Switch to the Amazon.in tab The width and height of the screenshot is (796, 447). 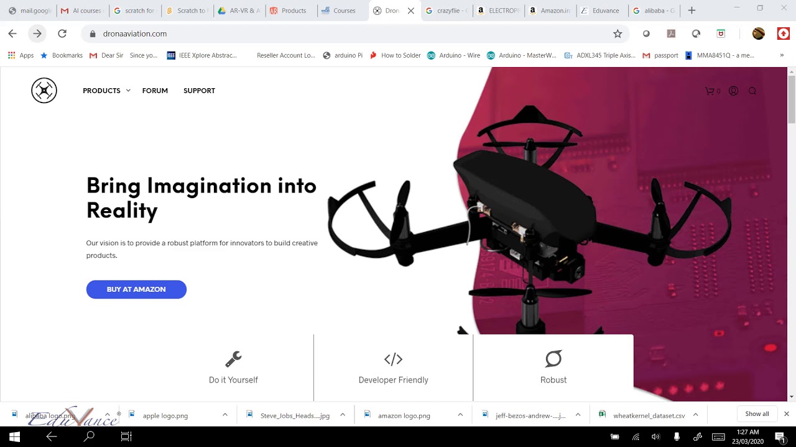[x=551, y=11]
